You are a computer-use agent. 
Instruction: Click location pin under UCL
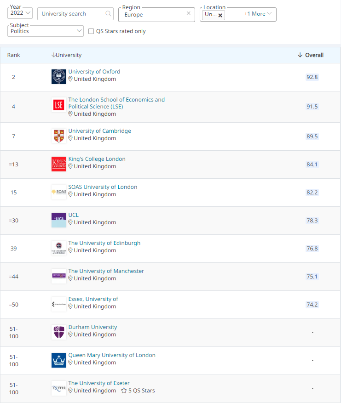(x=70, y=222)
